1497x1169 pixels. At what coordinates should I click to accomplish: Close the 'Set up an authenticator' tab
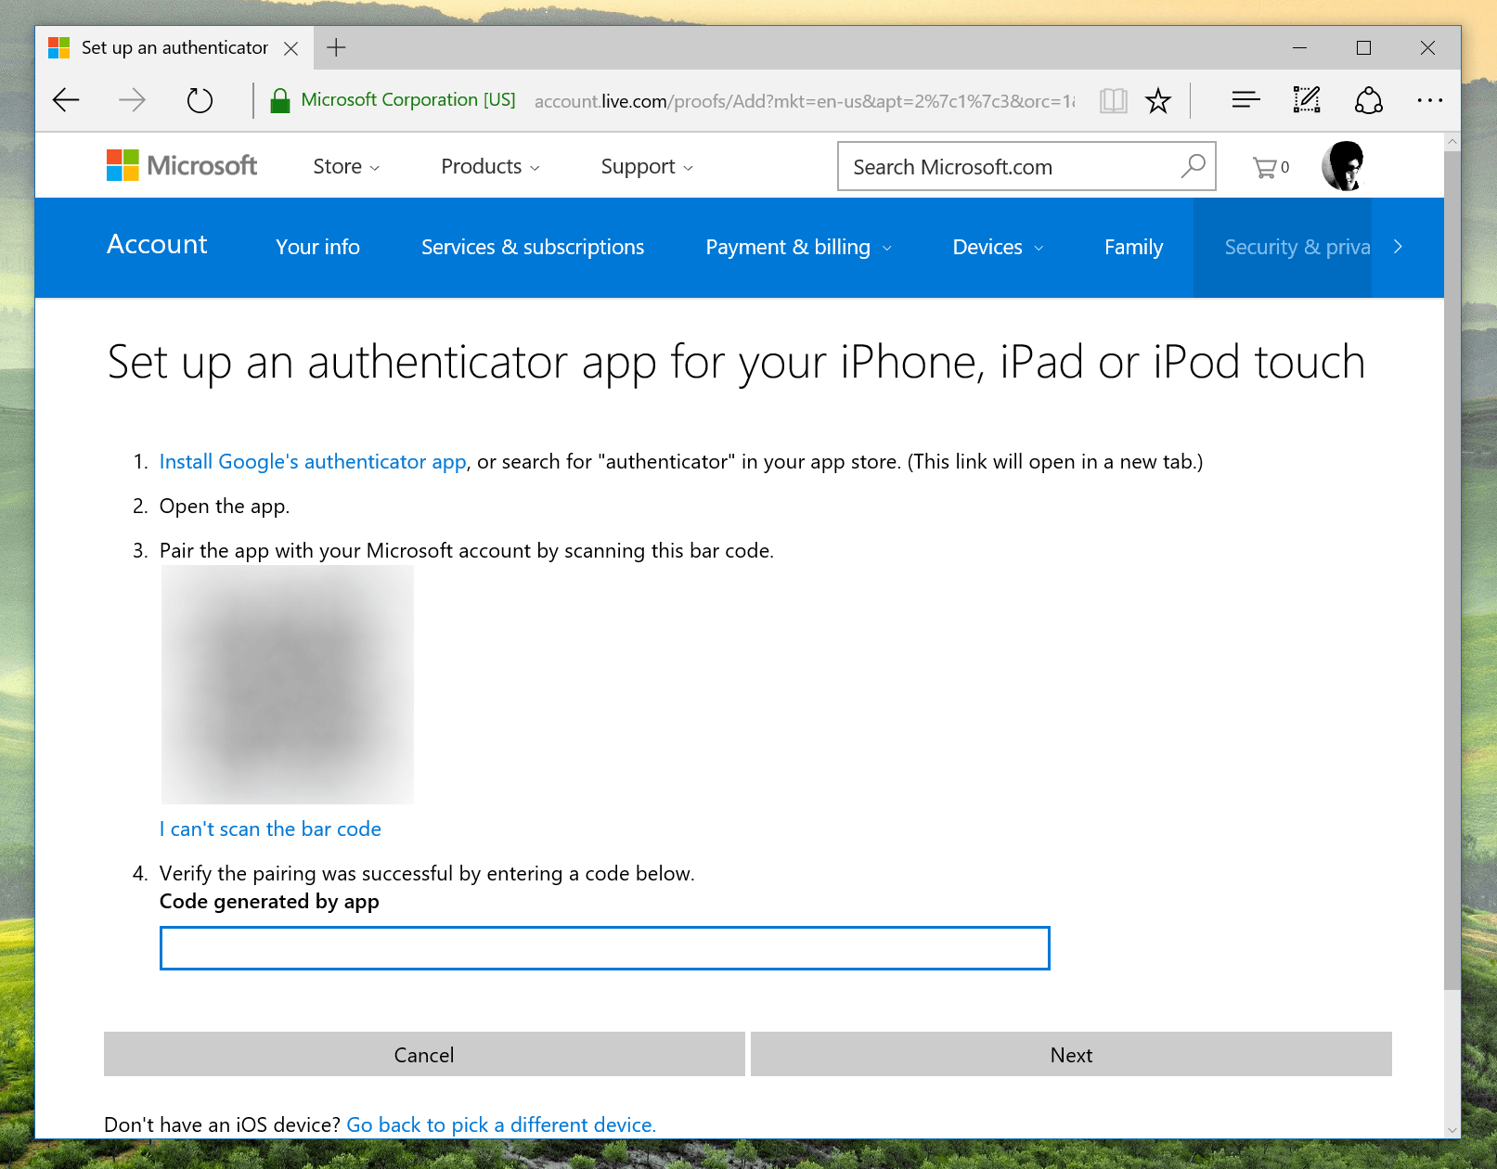(290, 48)
